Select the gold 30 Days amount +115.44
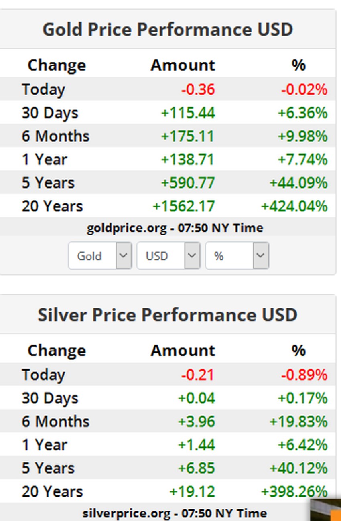This screenshot has width=341, height=521. [188, 113]
